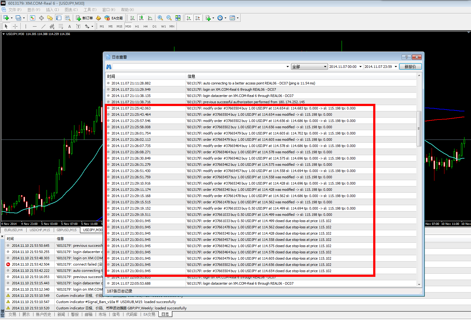Image resolution: width=471 pixels, height=320 pixels.
Task: Select the equidistant channel tool
Action: (52, 26)
